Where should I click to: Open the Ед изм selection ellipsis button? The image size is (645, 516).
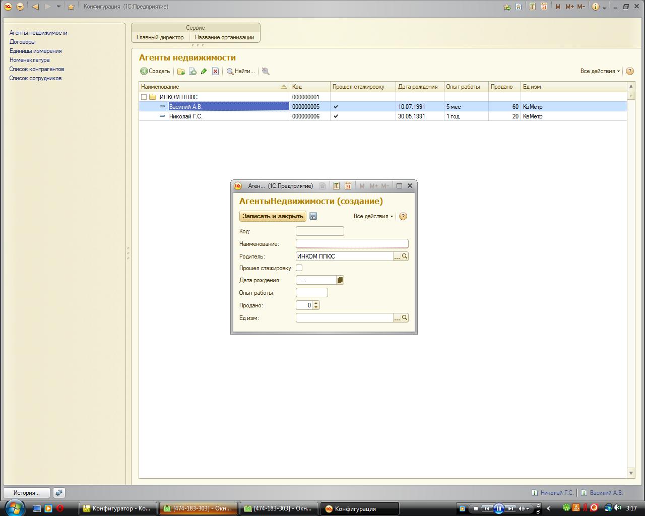397,318
